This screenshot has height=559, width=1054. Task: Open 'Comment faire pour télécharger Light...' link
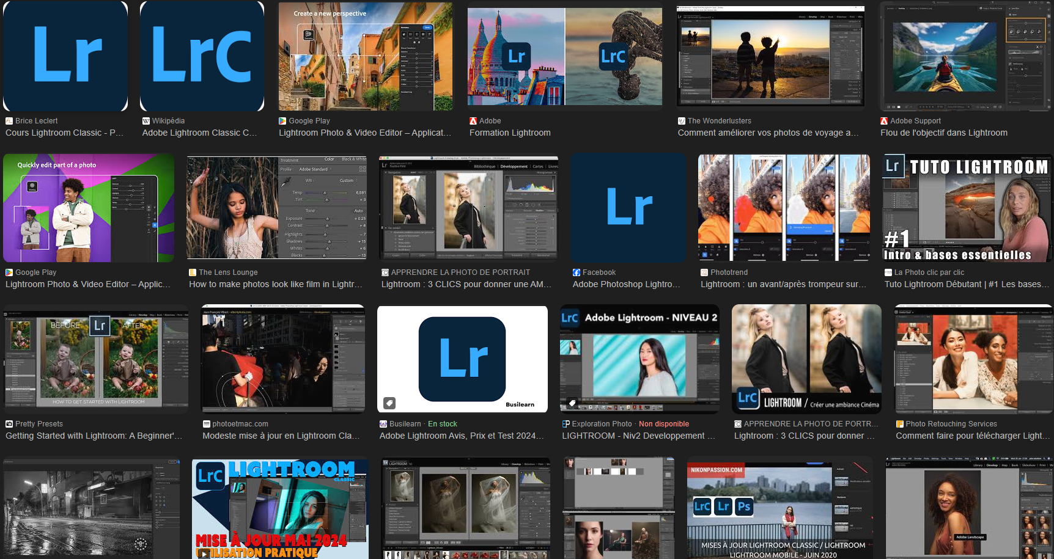pos(973,436)
